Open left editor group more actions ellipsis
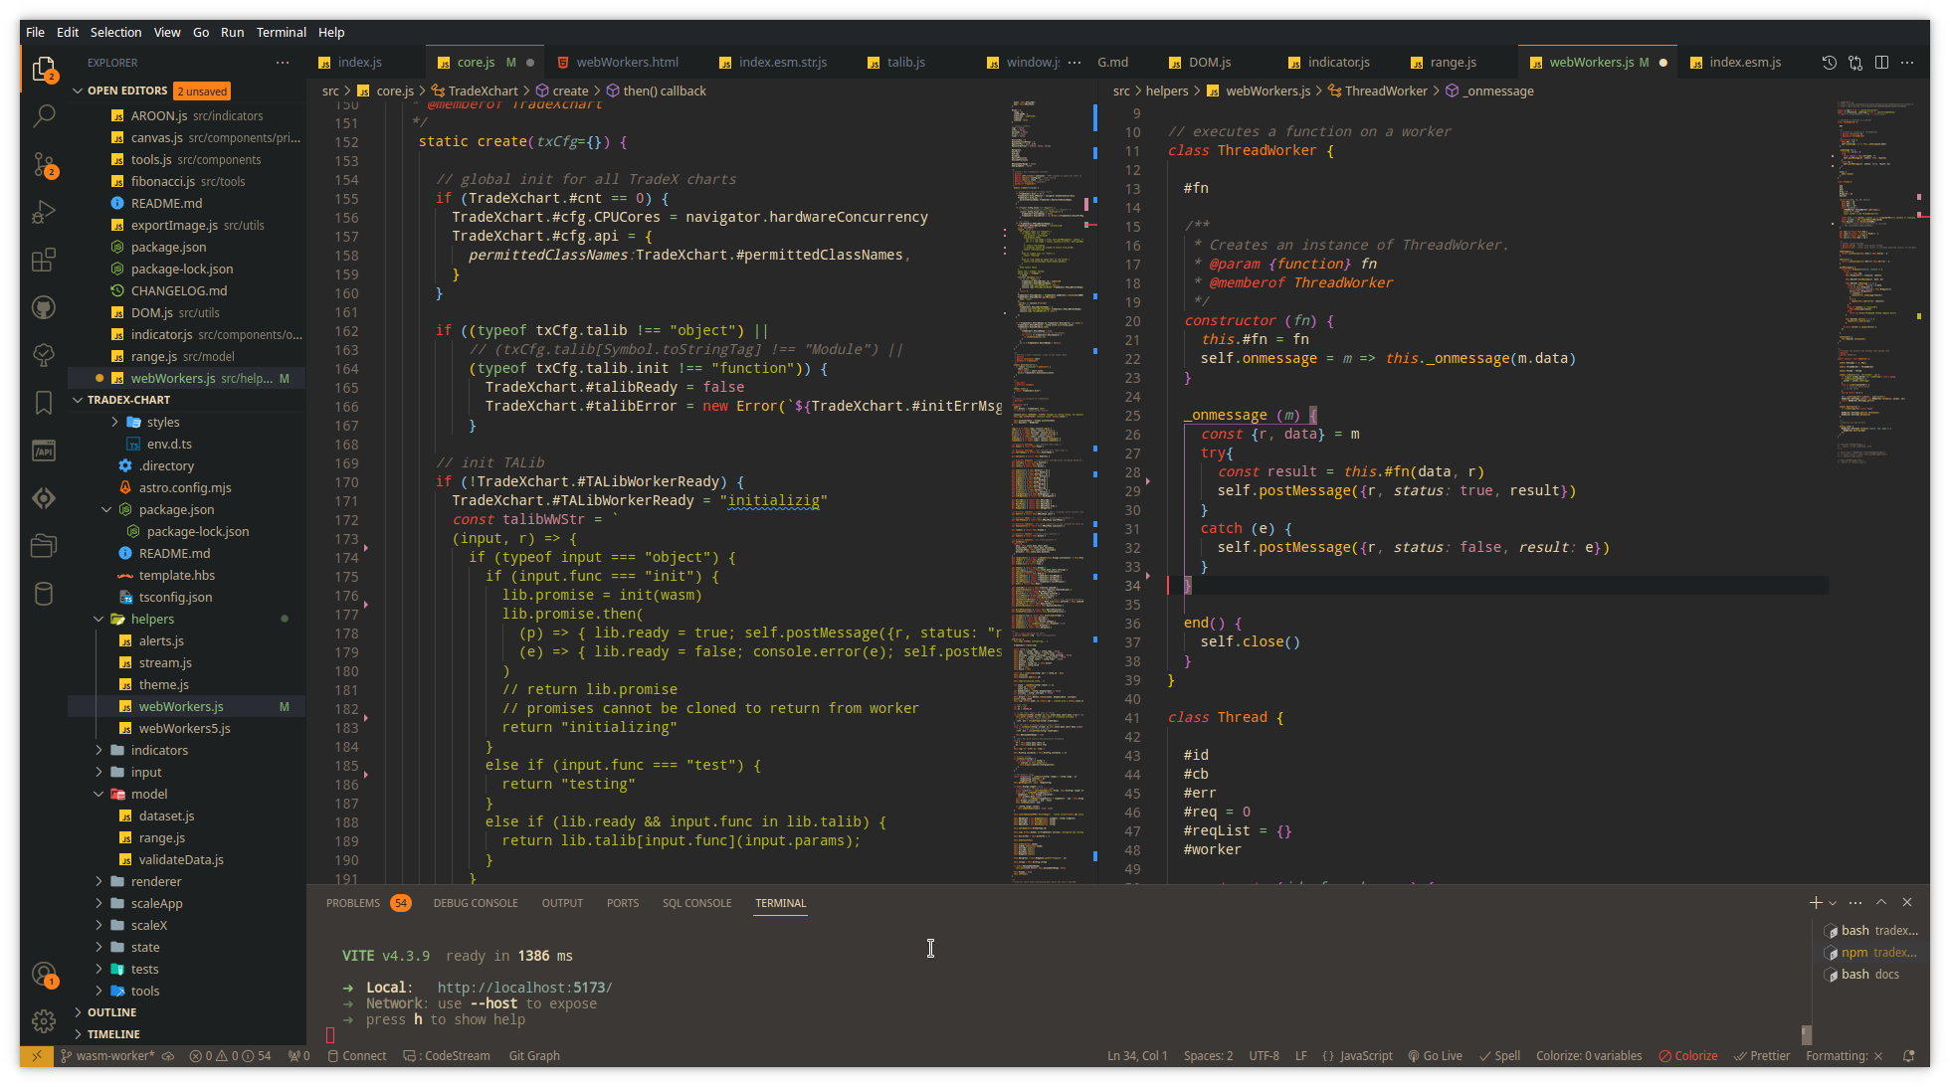Viewport: 1950px width, 1087px height. 1074,63
